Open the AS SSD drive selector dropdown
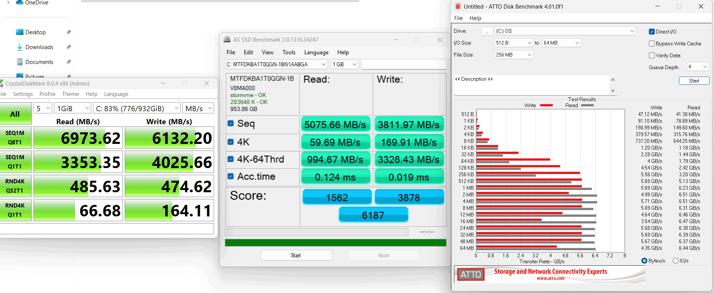Viewport: 714px width, 293px height. pos(276,64)
